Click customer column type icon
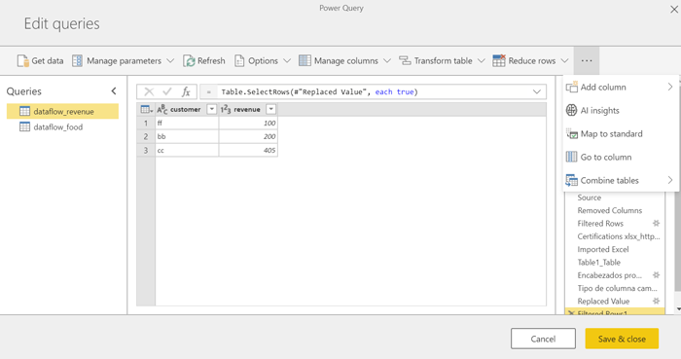This screenshot has width=681, height=359. (162, 109)
